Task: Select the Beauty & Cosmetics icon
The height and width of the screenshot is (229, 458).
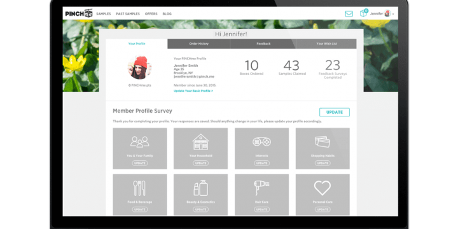Action: tap(200, 188)
